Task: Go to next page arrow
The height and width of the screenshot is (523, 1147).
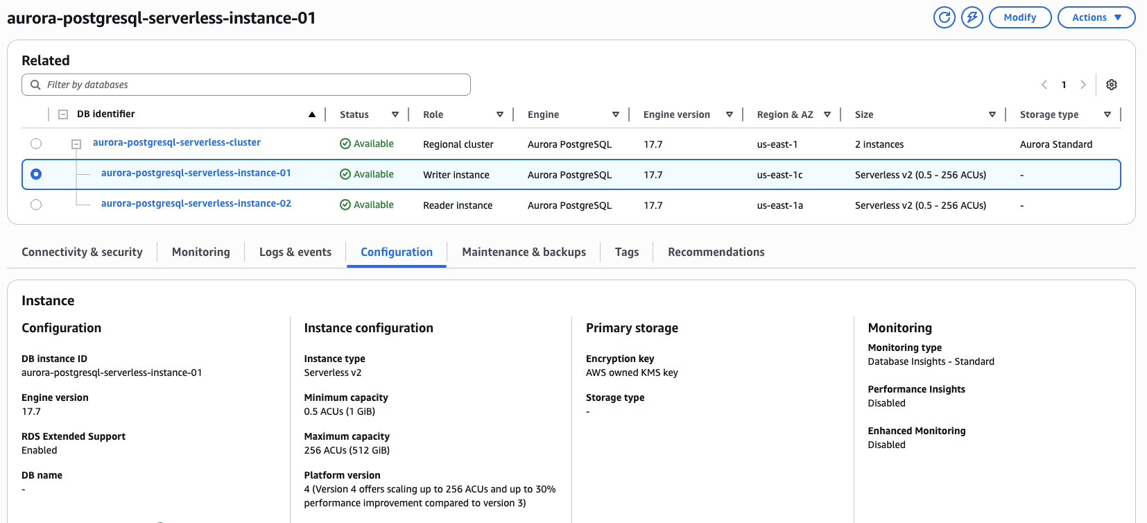Action: [1083, 85]
